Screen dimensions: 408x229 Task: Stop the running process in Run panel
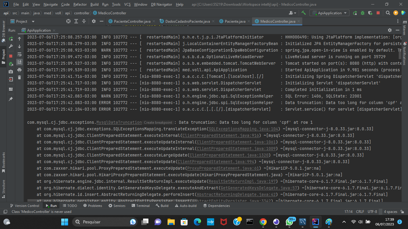11,56
